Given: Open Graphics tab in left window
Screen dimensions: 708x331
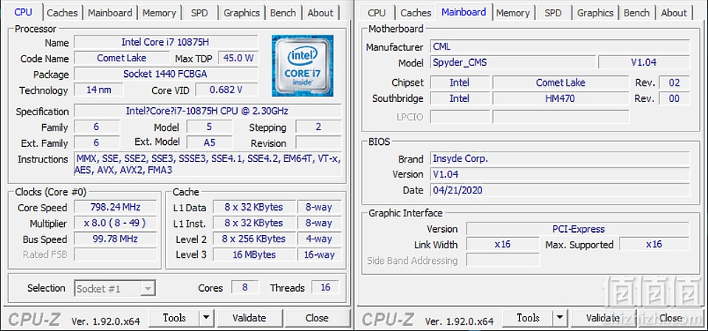Looking at the screenshot, I should [241, 13].
